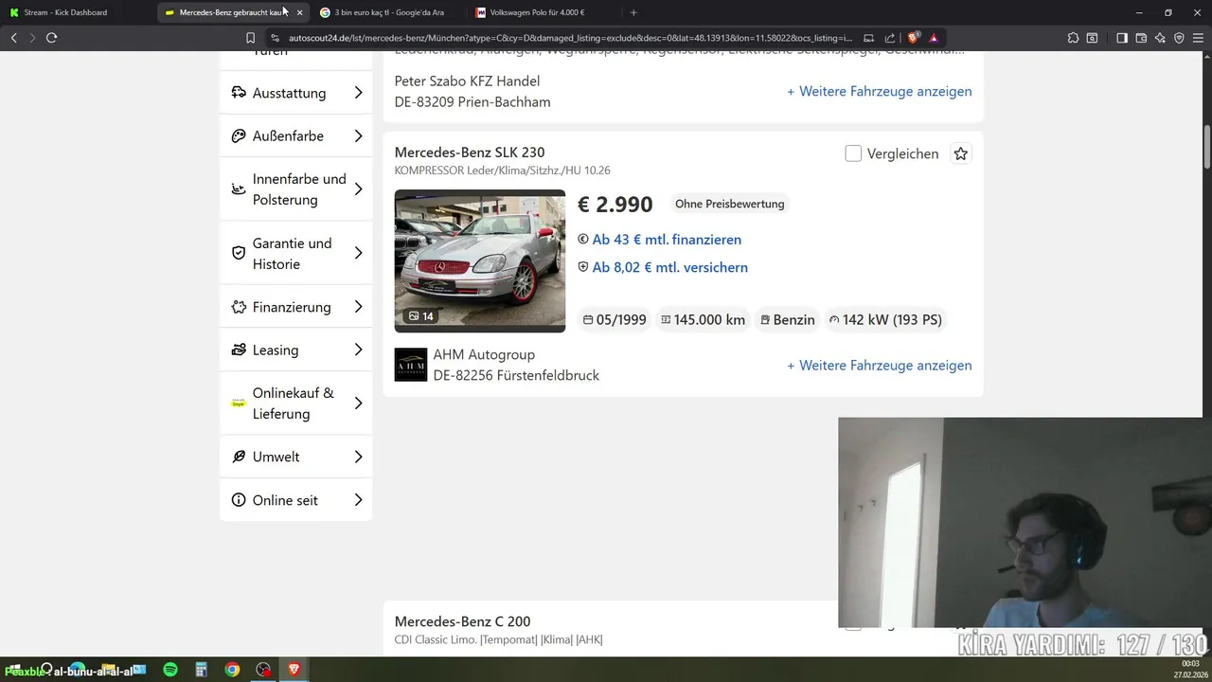Open the Mercedes-Benz C 200 listing title
1212x682 pixels.
[x=463, y=621]
